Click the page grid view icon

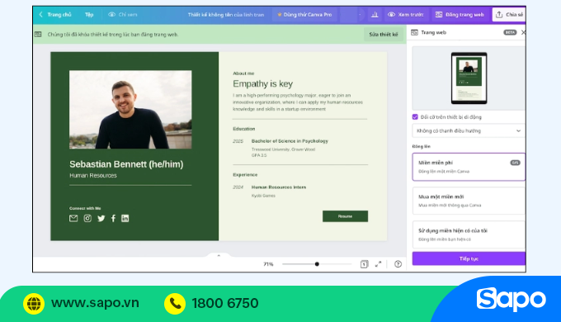pyautogui.click(x=364, y=264)
